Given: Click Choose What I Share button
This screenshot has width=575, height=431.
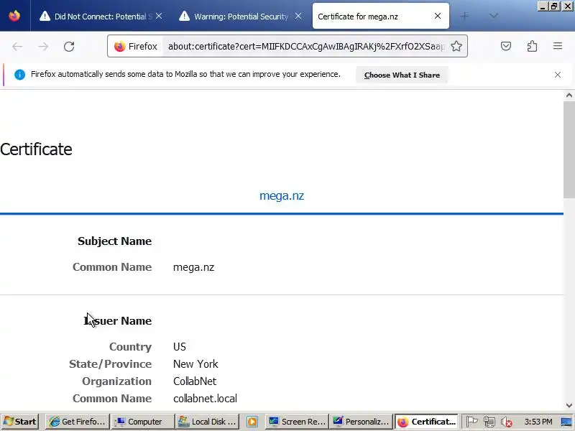Looking at the screenshot, I should [x=402, y=75].
